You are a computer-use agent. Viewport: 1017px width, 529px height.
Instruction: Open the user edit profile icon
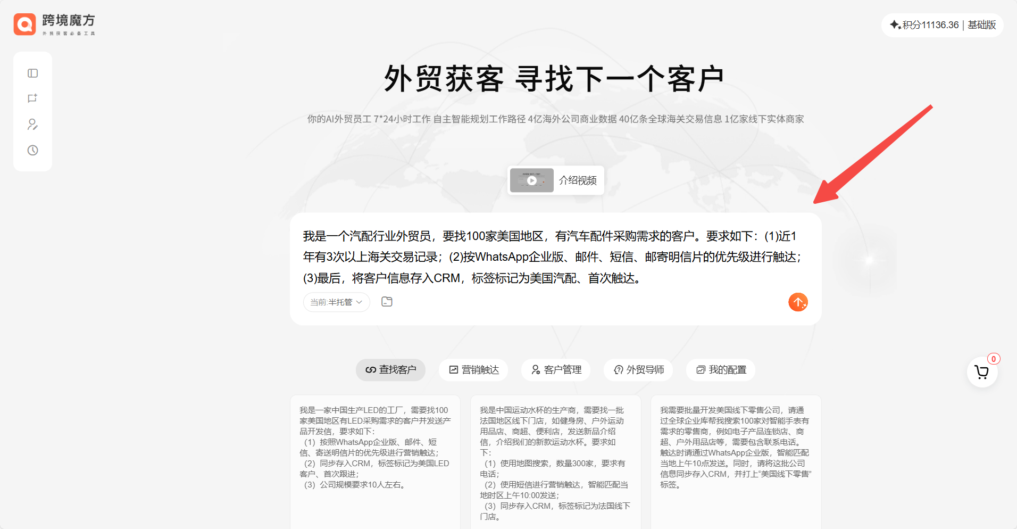click(33, 125)
